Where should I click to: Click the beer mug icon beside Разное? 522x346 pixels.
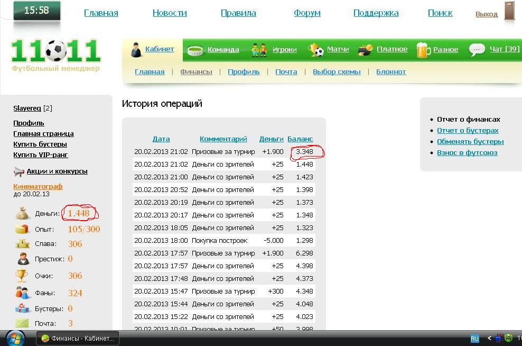(x=423, y=50)
